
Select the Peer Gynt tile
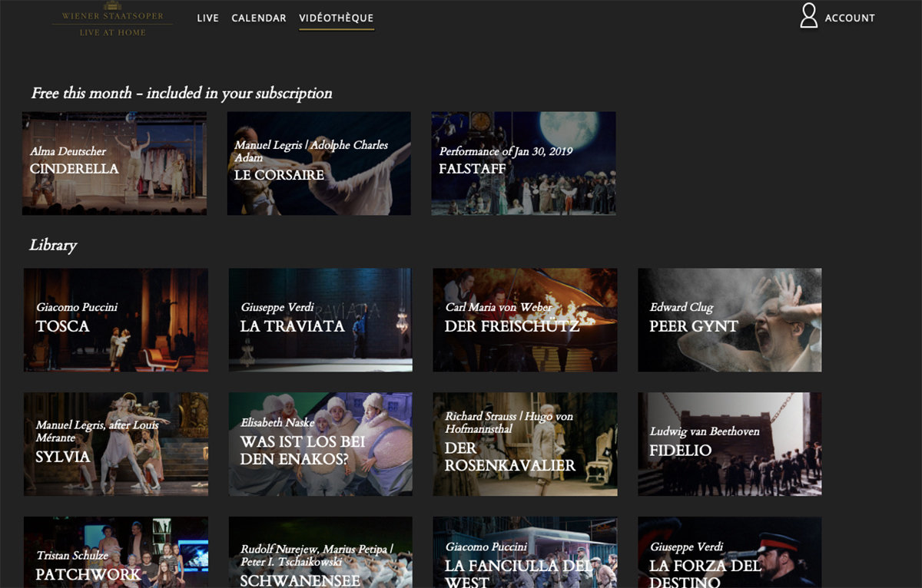pyautogui.click(x=729, y=320)
